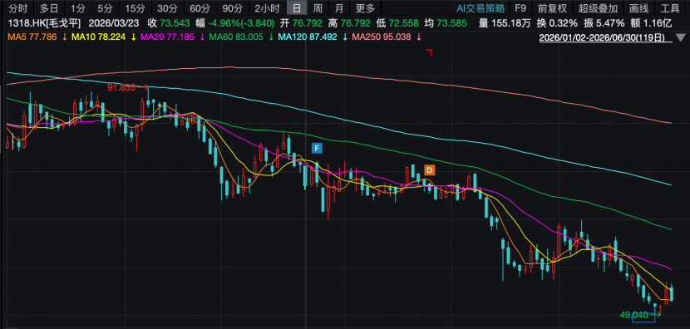Click the MA60 83.005 indicator label

coord(236,37)
